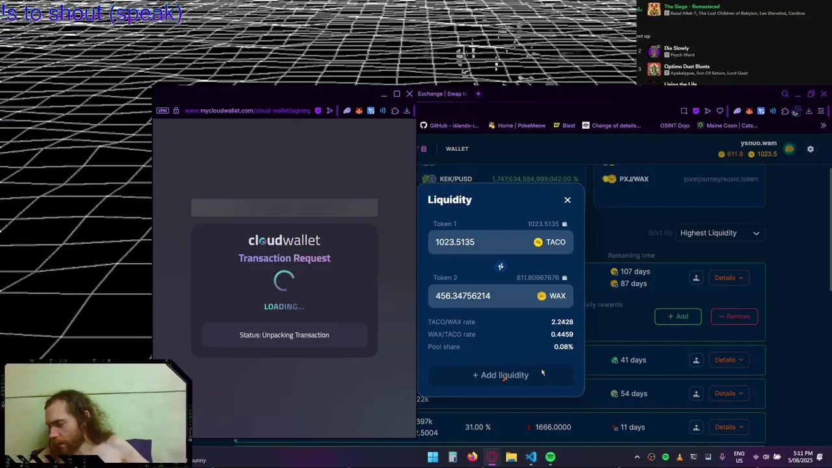Click the MetaMask fox extension in main browser
Screen dimensions: 832x468
coord(749,111)
